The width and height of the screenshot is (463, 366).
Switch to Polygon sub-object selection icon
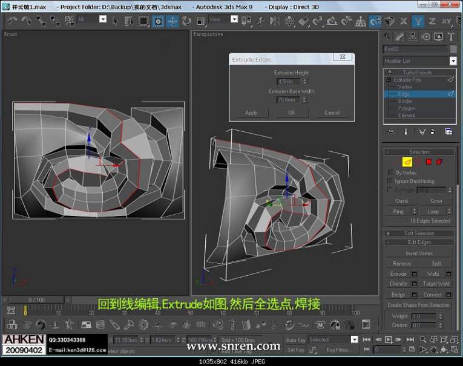pos(429,162)
